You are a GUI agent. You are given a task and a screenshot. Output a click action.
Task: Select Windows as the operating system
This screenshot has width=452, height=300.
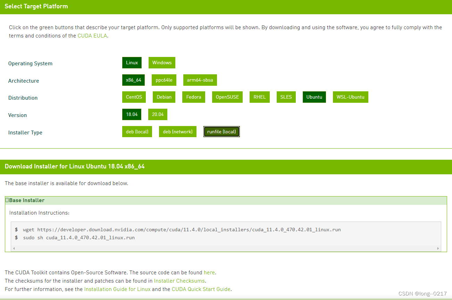162,62
